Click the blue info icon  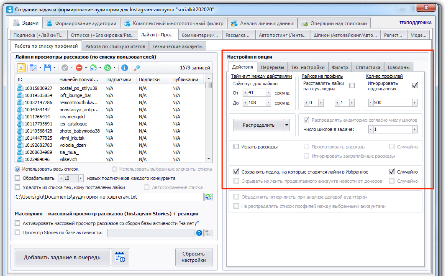(x=125, y=68)
